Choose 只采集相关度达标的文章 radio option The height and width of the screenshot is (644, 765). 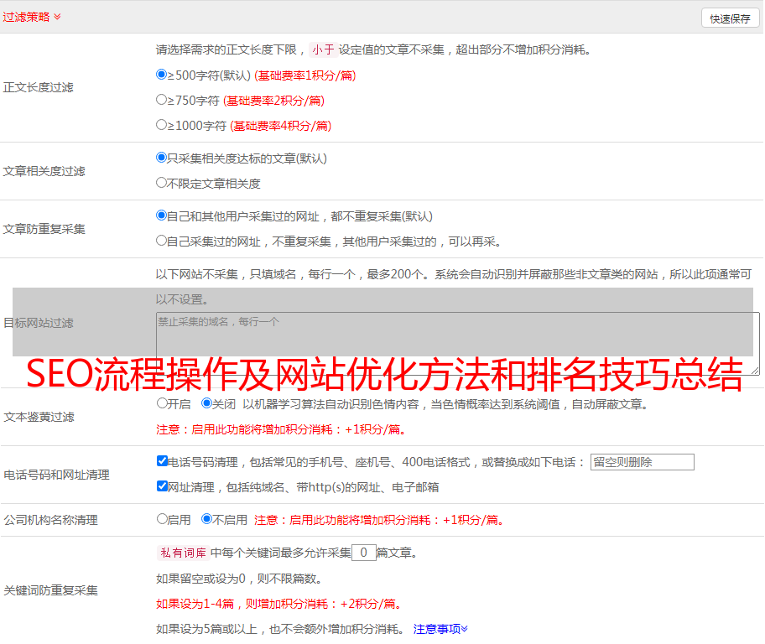[162, 158]
